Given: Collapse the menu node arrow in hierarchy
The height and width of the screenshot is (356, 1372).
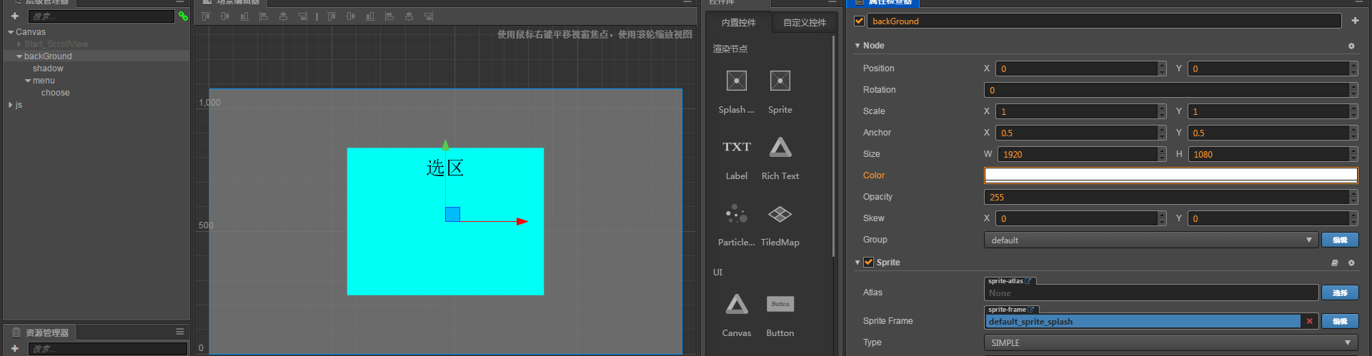Looking at the screenshot, I should pyautogui.click(x=28, y=81).
